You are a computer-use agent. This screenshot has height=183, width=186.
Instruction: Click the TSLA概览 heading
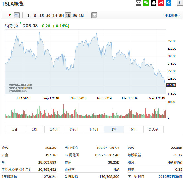[x=13, y=4]
